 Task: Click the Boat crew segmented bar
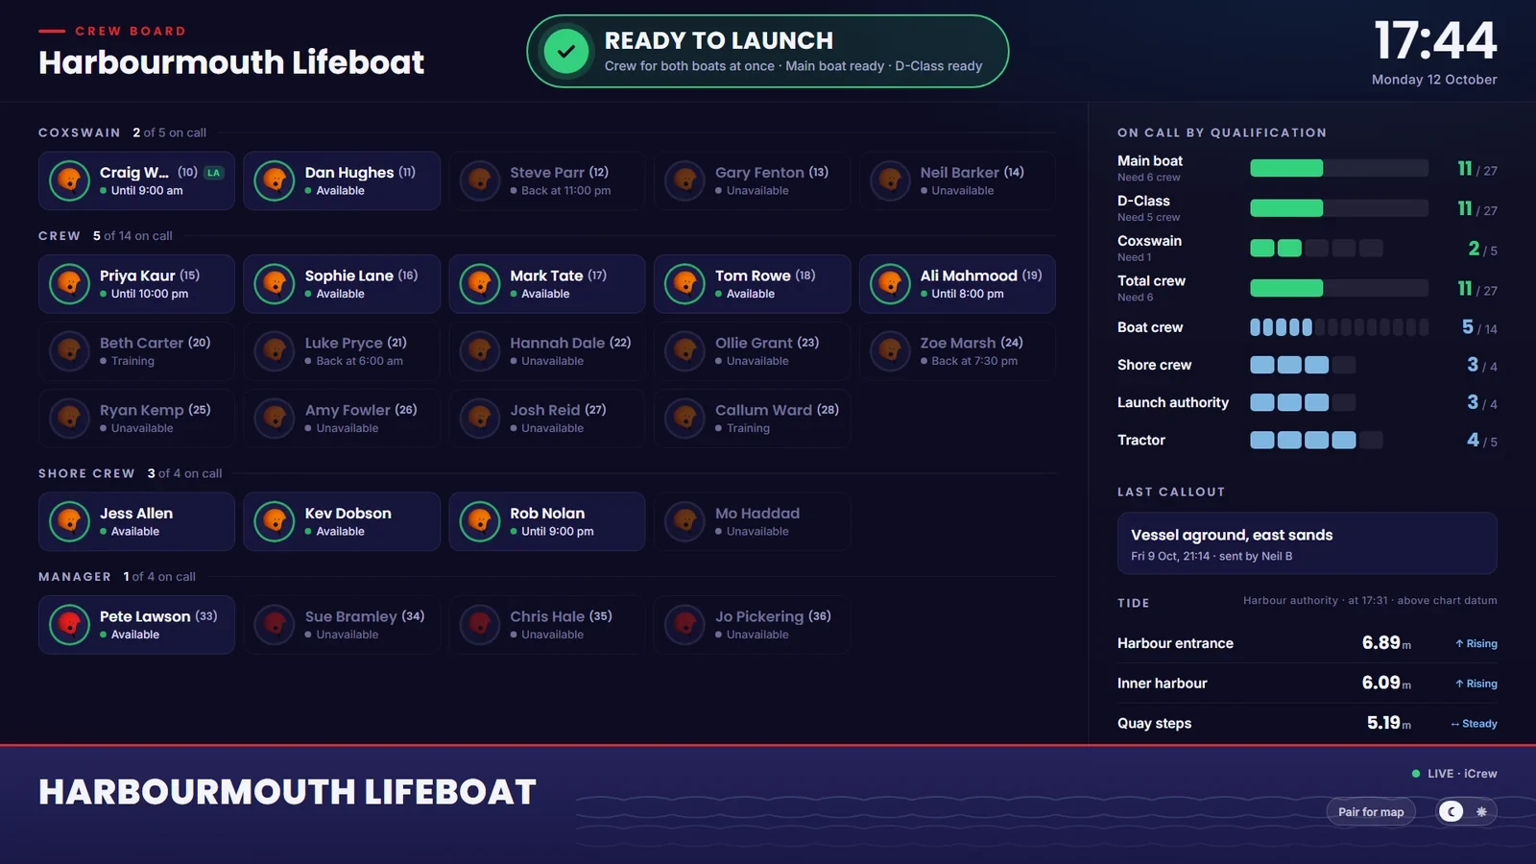pyautogui.click(x=1338, y=327)
